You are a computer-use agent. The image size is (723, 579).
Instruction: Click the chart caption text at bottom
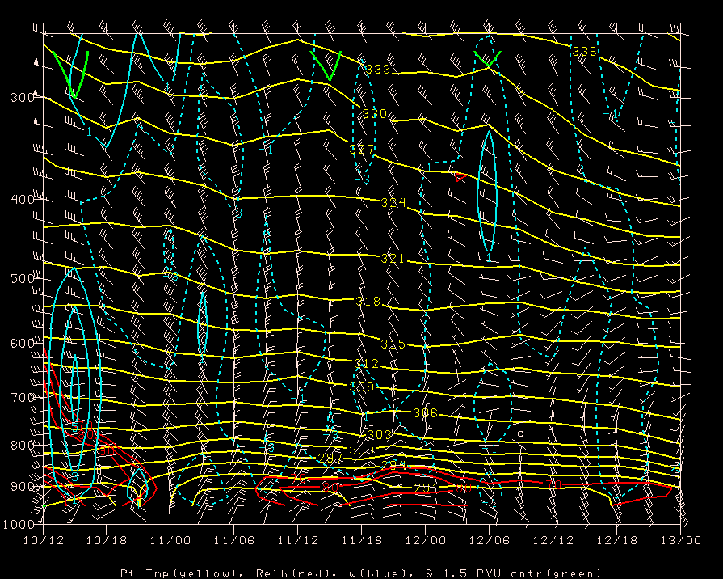(361, 573)
